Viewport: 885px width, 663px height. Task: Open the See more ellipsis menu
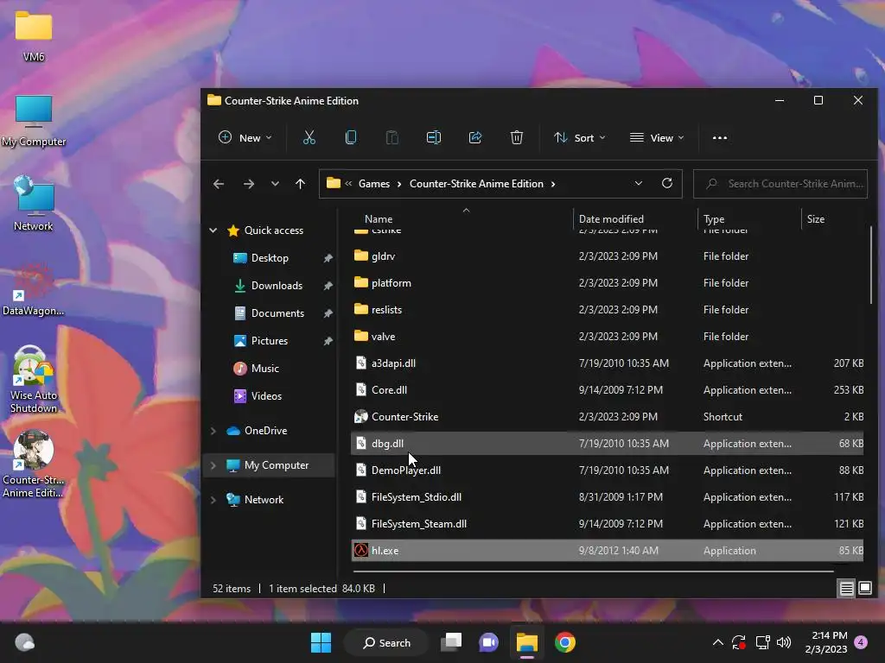(720, 137)
